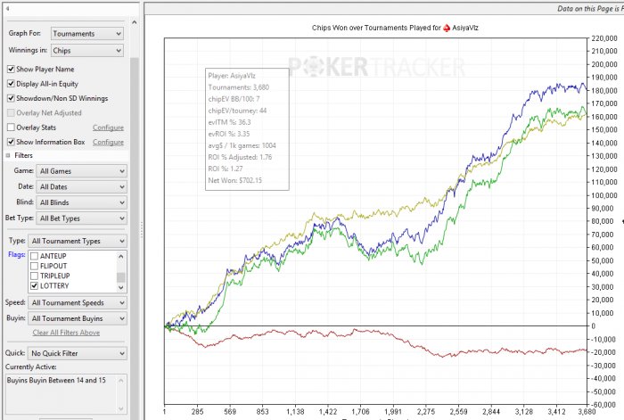Open the All Tournament Types dropdown
This screenshot has height=420, width=624.
pos(78,242)
